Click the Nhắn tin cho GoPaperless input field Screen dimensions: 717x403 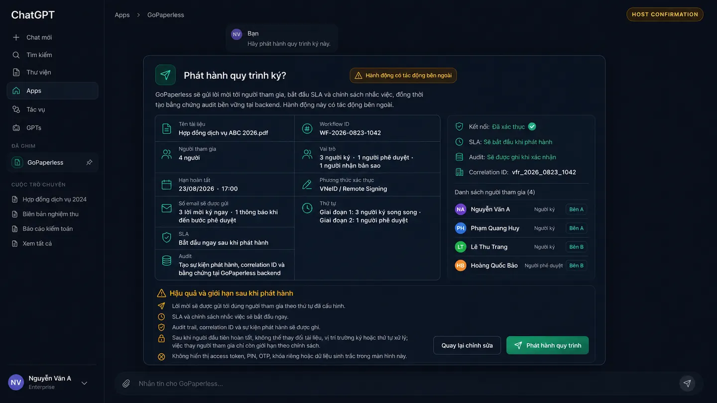point(403,384)
